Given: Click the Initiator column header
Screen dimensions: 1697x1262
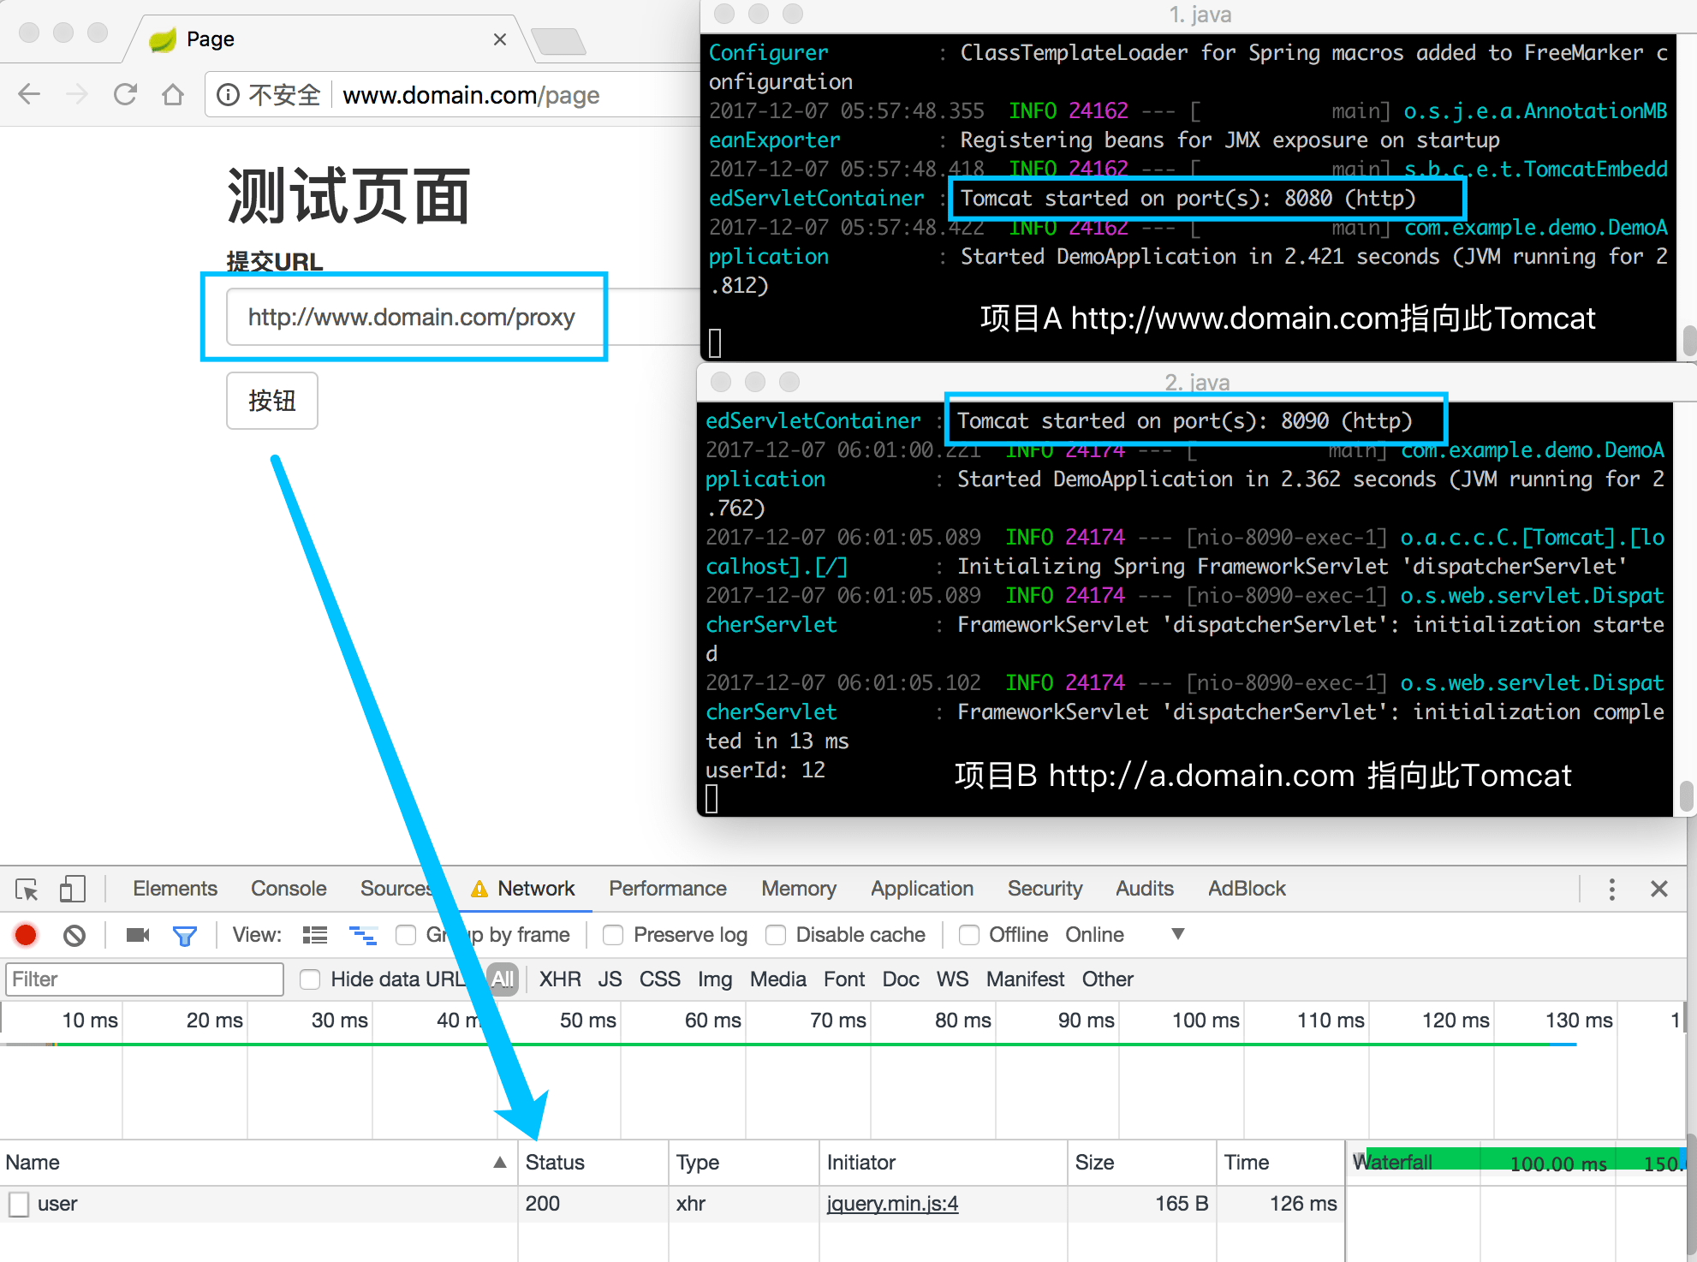Looking at the screenshot, I should (943, 1163).
